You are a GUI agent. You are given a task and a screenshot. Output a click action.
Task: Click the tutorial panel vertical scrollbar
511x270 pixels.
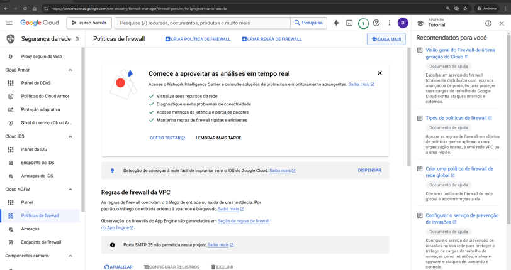508,128
